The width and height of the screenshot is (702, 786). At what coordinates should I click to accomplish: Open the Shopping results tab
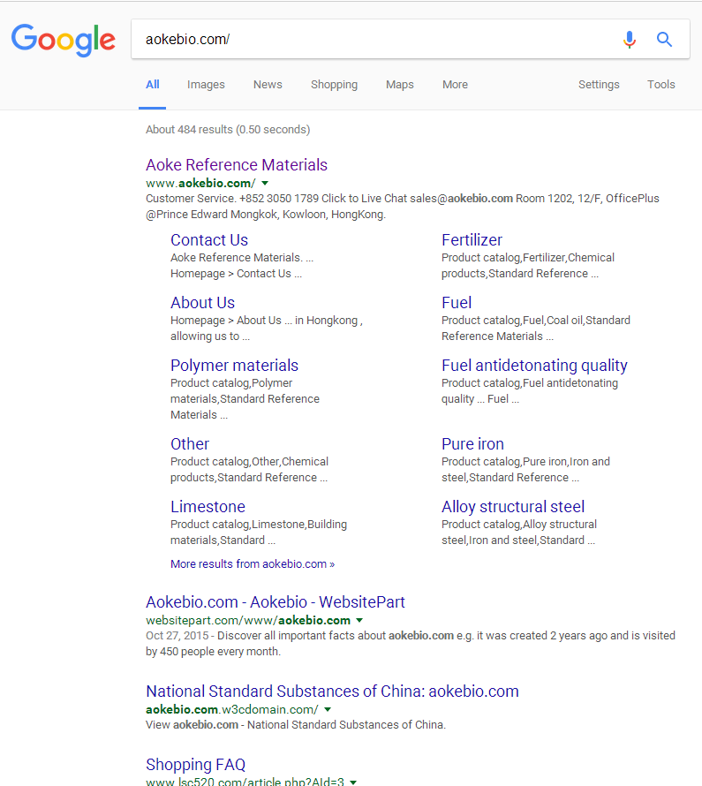coord(334,85)
